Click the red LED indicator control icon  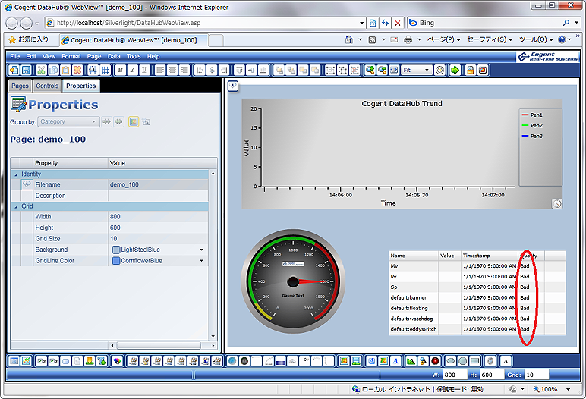(435, 361)
